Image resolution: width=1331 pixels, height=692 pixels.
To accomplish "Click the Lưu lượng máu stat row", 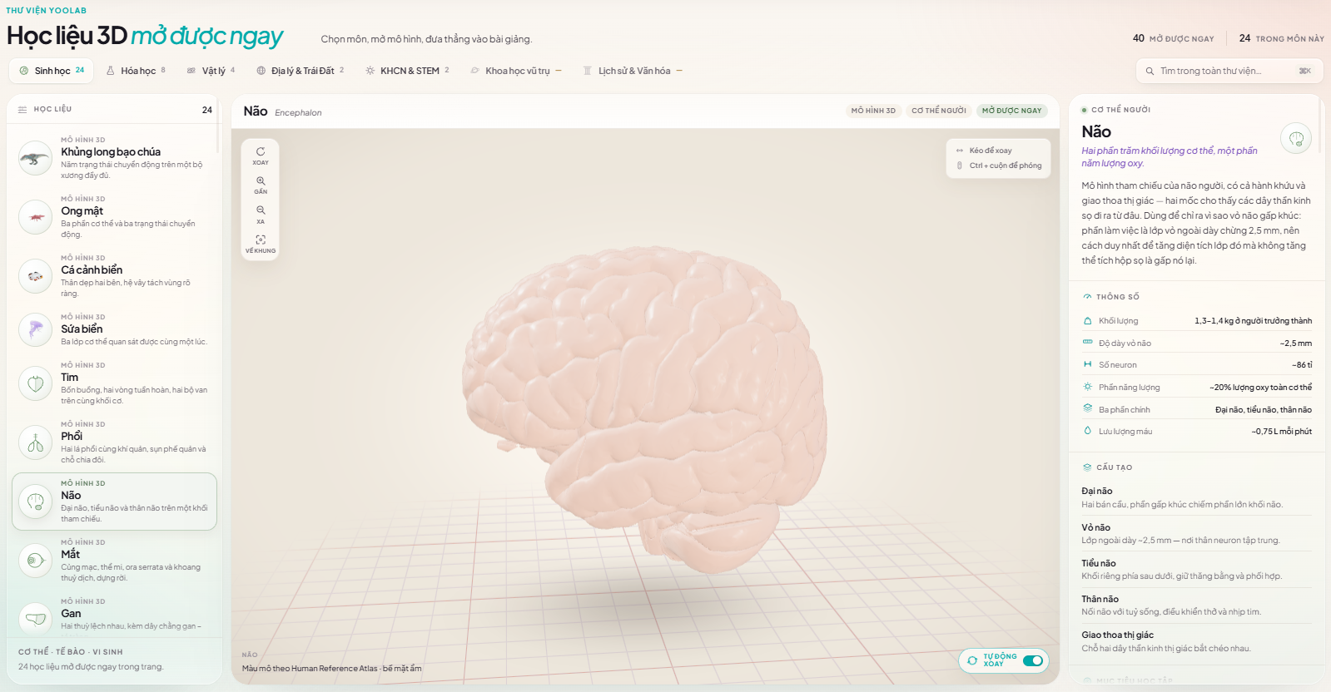I will point(1196,432).
